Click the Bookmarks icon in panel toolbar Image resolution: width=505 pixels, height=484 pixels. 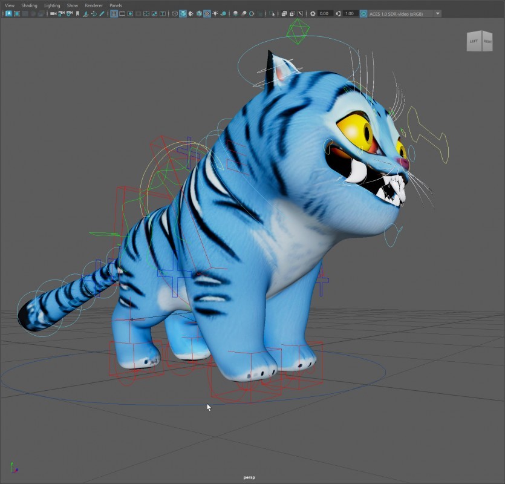[77, 13]
